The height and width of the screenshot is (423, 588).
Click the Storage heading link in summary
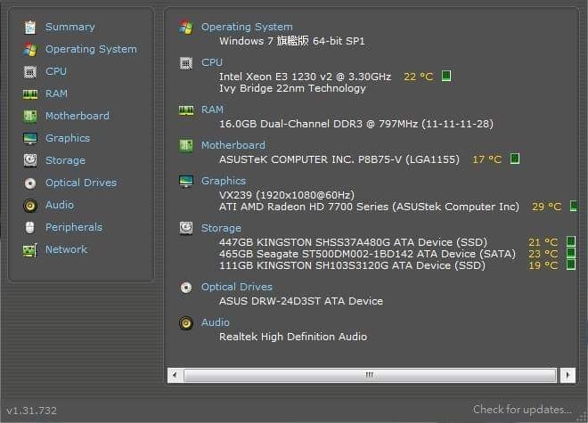click(x=221, y=228)
